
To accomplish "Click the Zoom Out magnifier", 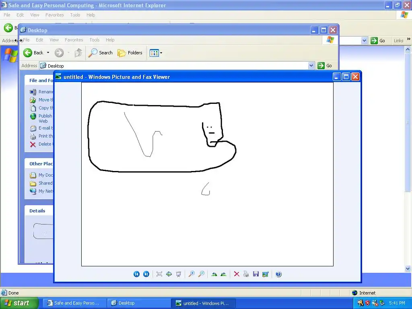I will point(201,274).
